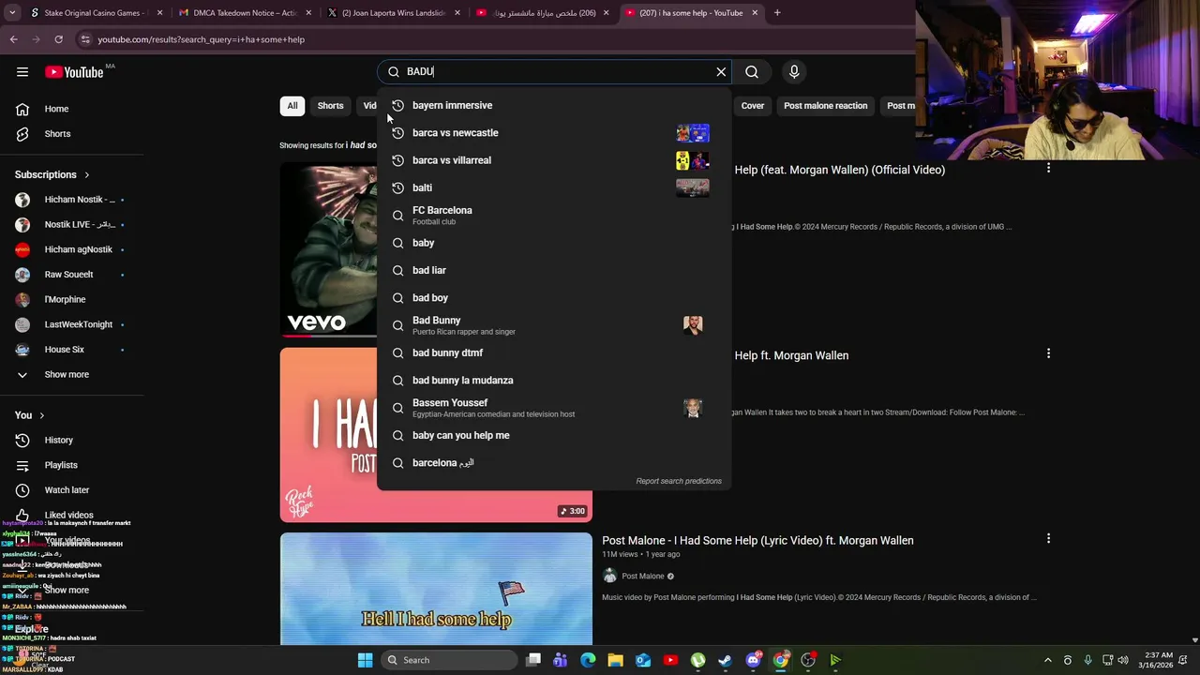Viewport: 1200px width, 675px height.
Task: Select the 'bayern immersive' history suggestion
Action: (x=553, y=105)
